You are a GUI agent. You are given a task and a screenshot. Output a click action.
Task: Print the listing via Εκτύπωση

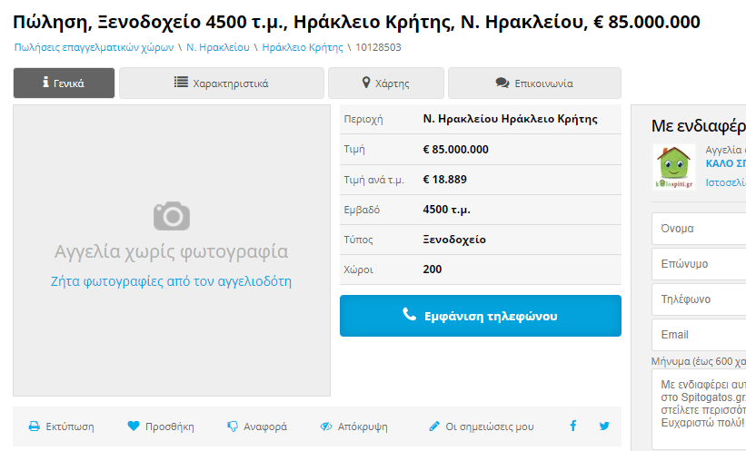click(61, 426)
